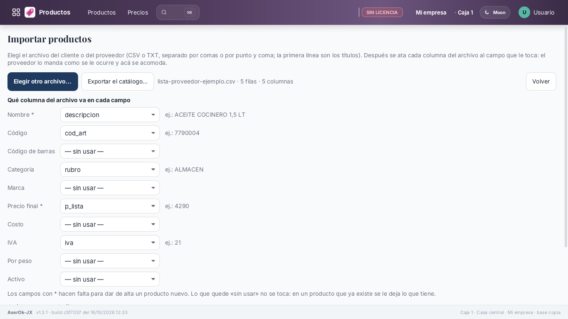
Task: Expand the Por peso dropdown
Action: pos(110,261)
